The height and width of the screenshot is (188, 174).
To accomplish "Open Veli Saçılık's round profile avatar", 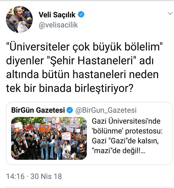I will 19,19.
